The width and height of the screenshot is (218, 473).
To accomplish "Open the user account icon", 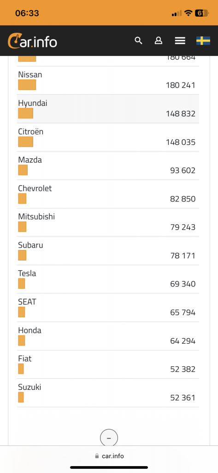I will [159, 41].
